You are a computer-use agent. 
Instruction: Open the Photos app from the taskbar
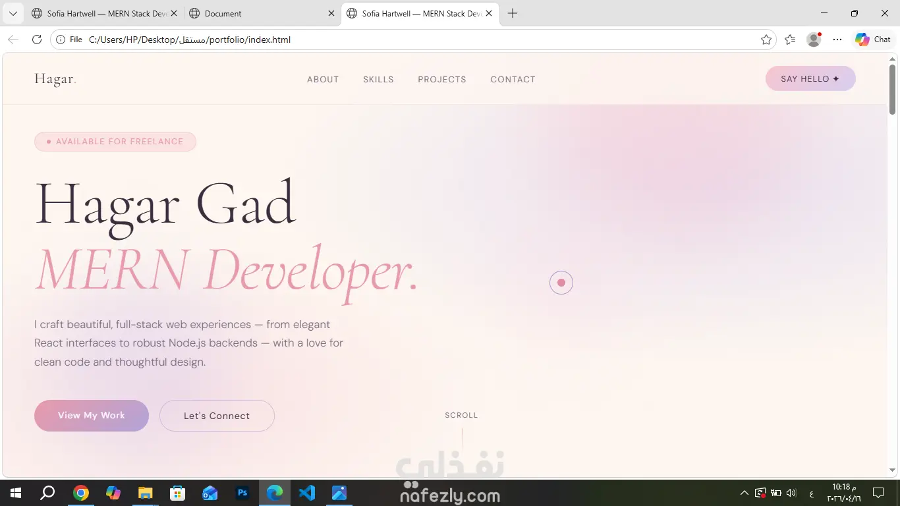point(339,493)
